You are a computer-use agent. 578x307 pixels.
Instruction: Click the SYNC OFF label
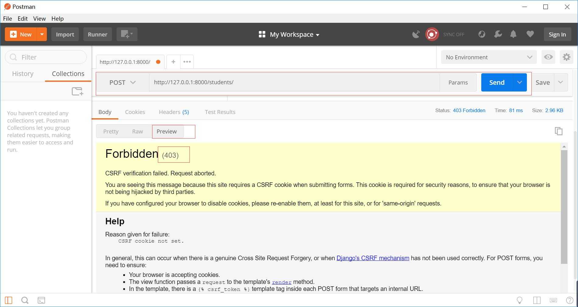pyautogui.click(x=454, y=35)
